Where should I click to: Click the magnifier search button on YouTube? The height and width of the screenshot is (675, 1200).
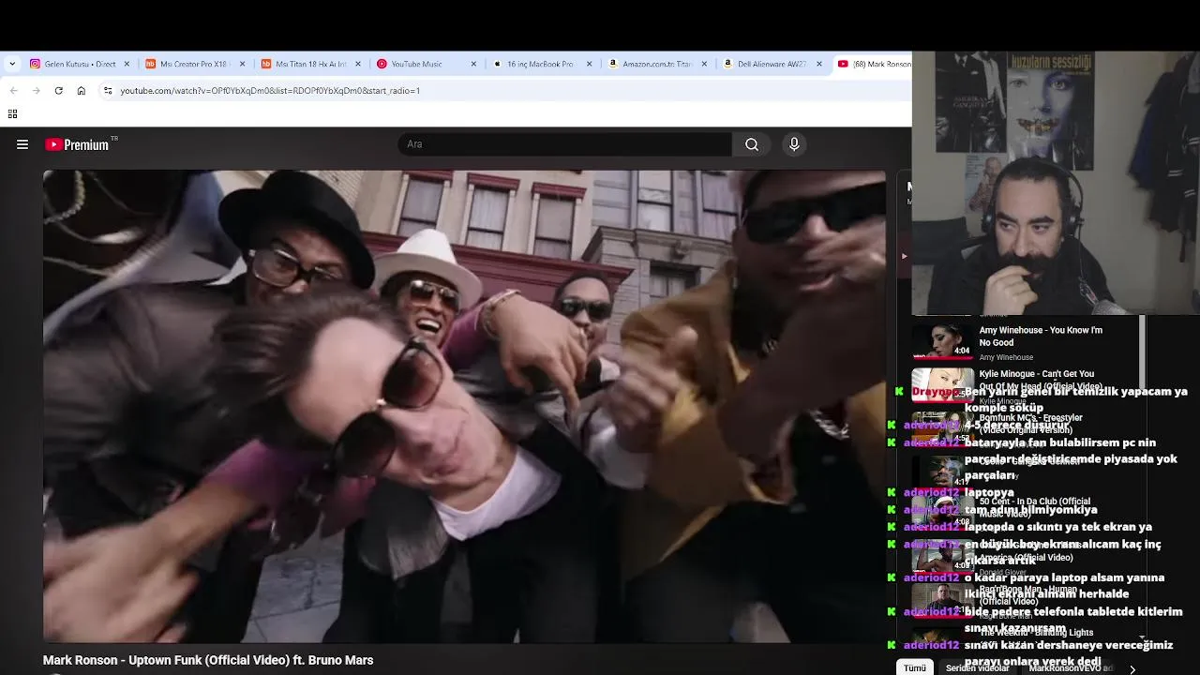click(752, 144)
